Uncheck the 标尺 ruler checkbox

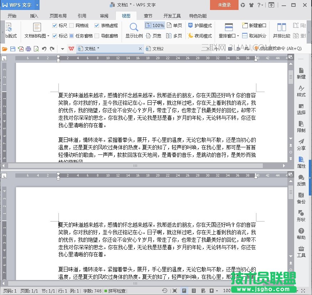click(x=55, y=26)
